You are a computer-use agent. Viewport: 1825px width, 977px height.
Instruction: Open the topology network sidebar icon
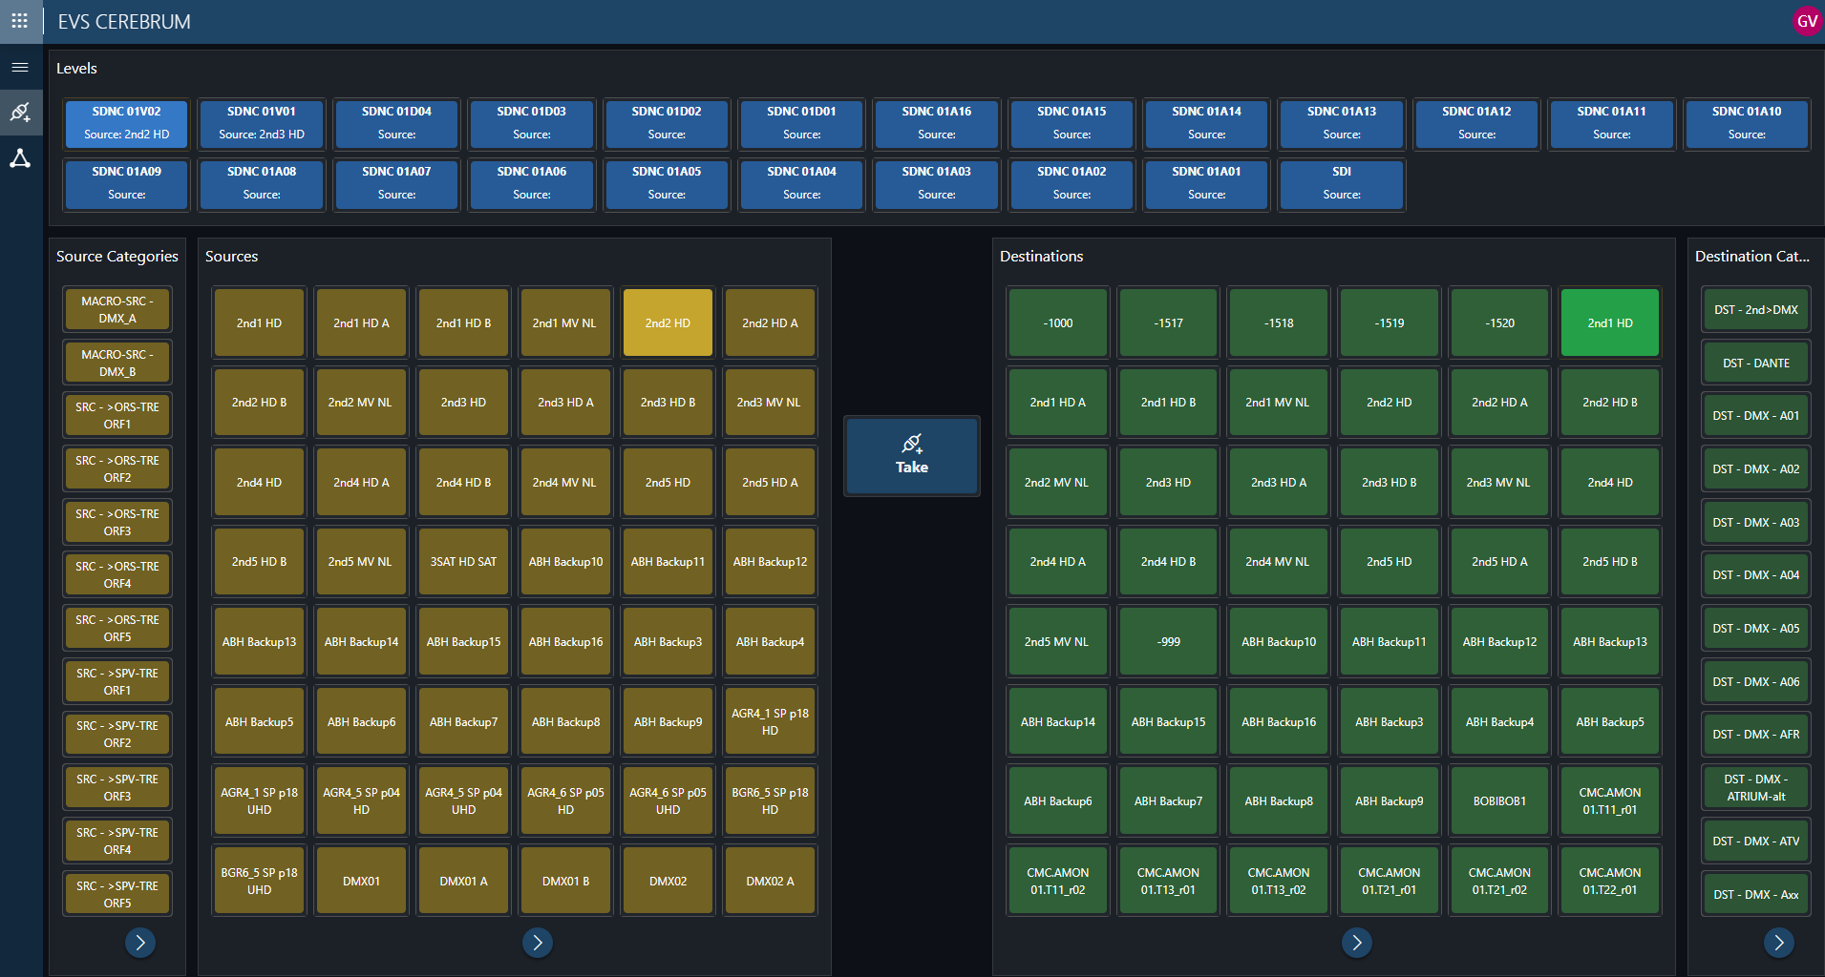[x=20, y=158]
